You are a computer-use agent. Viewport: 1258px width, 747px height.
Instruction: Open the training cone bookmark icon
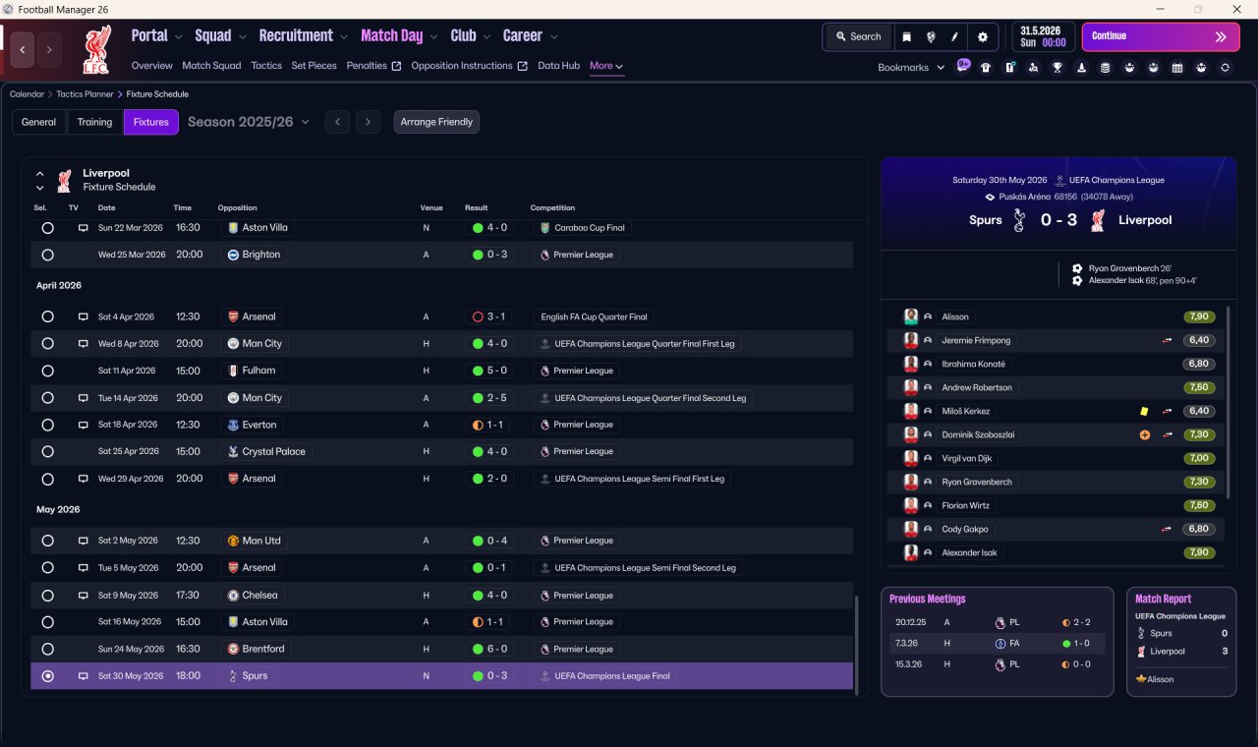pos(1081,68)
